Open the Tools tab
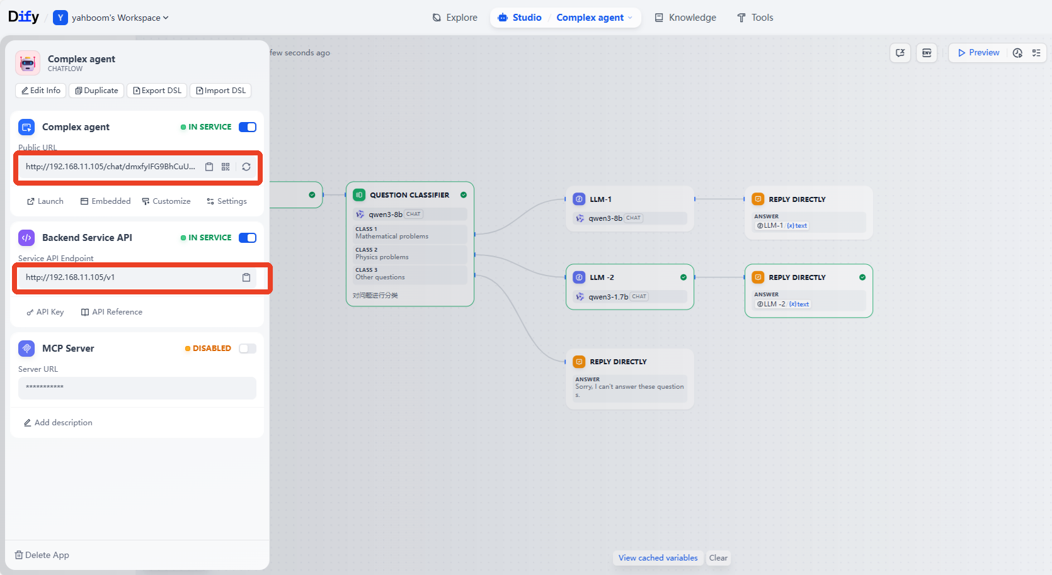Viewport: 1052px width, 575px height. tap(755, 18)
